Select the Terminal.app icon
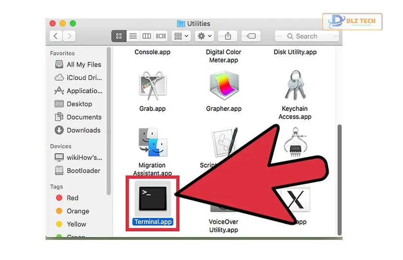 point(153,199)
